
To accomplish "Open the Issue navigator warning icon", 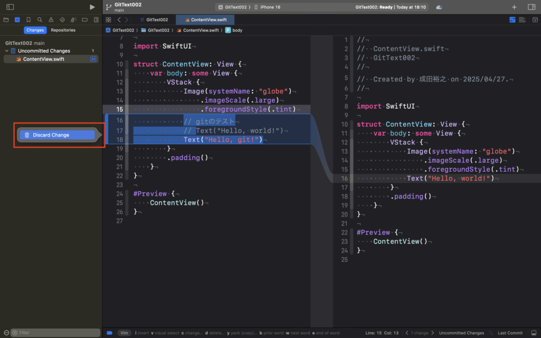I will (51, 20).
